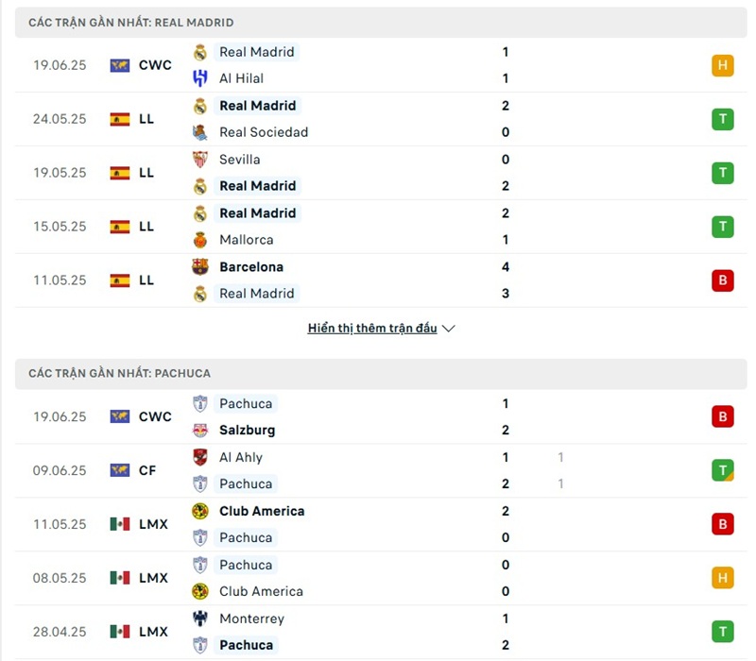Select the red B badge for Barcelona match

[723, 280]
